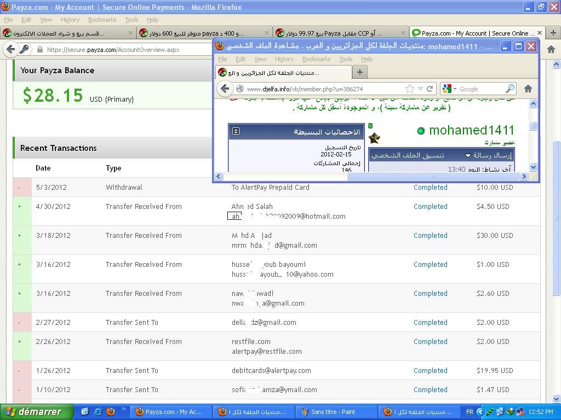Open the démarrer start menu
This screenshot has width=561, height=420.
pyautogui.click(x=37, y=412)
